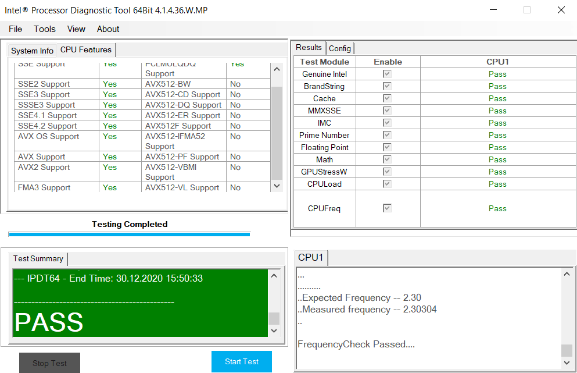Screen dimensions: 577x373
Task: Click the AVX512-BW feature cell
Action: tap(184, 84)
